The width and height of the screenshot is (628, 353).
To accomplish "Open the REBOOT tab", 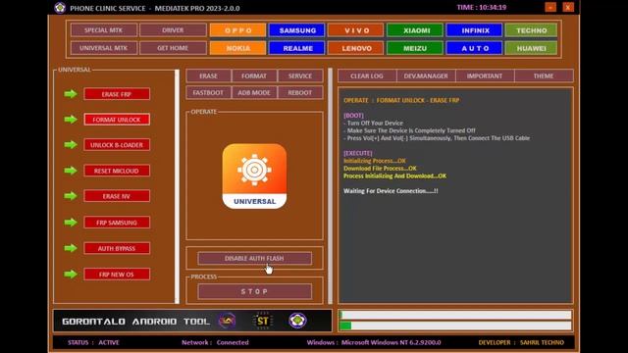I will coord(300,92).
